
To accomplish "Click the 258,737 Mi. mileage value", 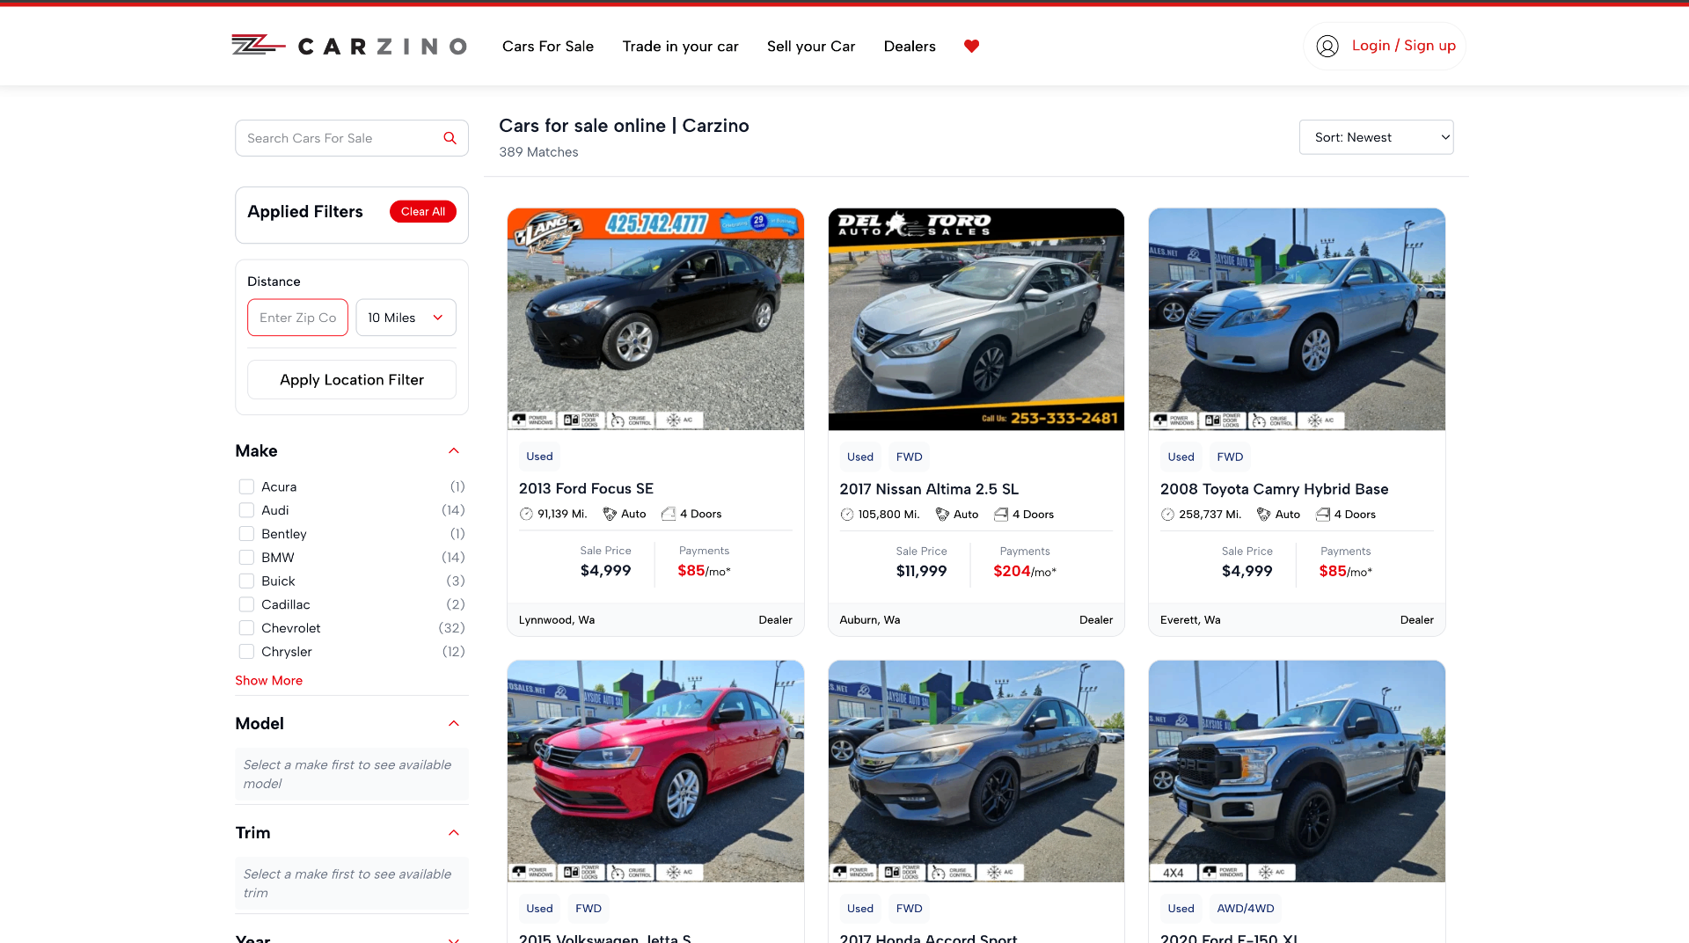I will point(1210,515).
